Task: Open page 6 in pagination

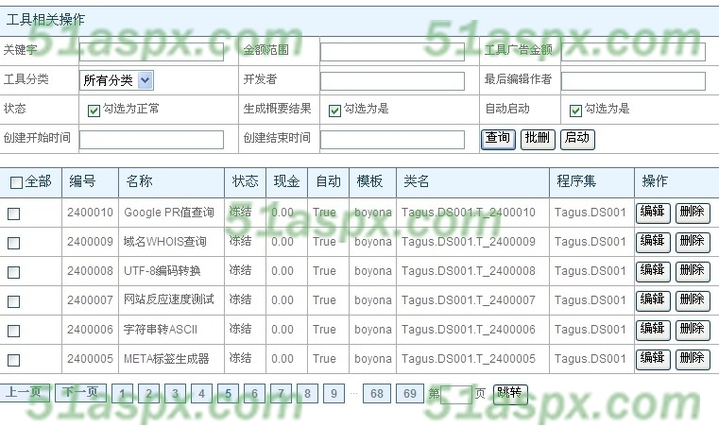Action: tap(254, 394)
